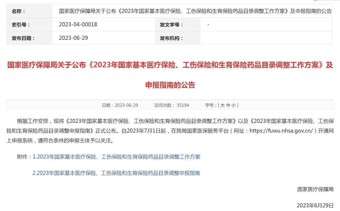340x211 pixels.
Task: Click the 附件 label
Action: click(24, 157)
